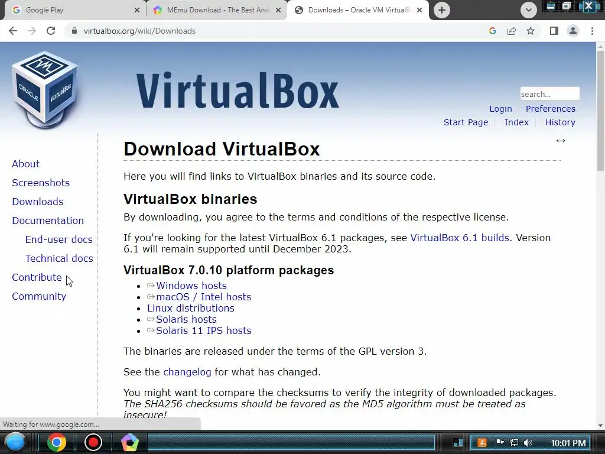The height and width of the screenshot is (454, 605).
Task: Close the MEmu Download tab
Action: pos(278,10)
